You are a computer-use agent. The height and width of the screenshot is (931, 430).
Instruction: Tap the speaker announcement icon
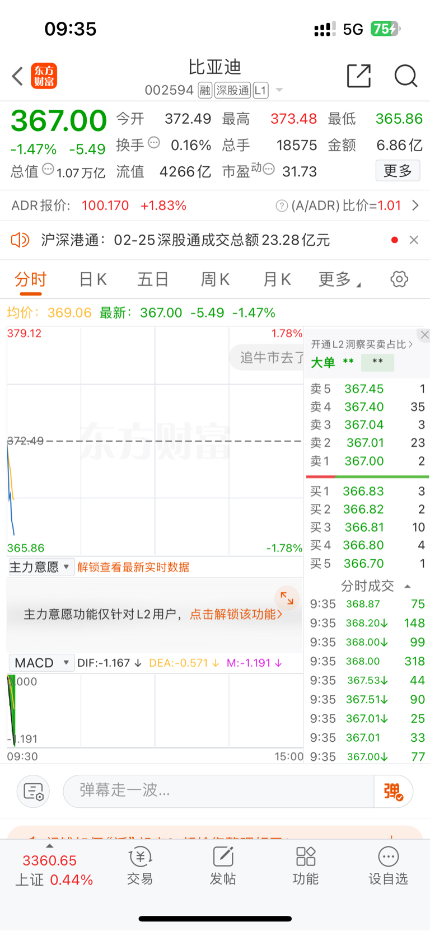pyautogui.click(x=20, y=240)
